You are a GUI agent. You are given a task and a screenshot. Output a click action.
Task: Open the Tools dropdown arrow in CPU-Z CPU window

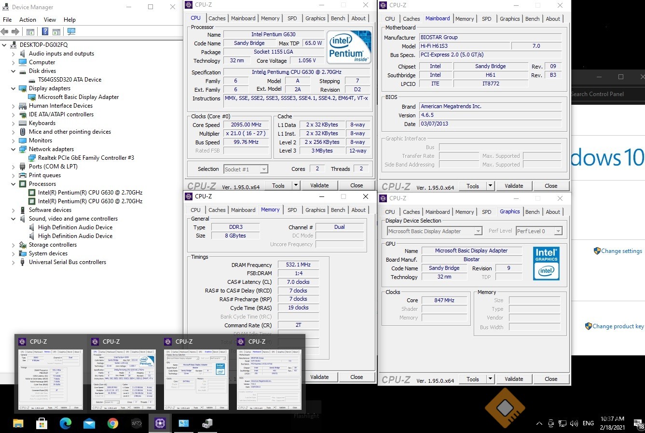click(x=296, y=185)
